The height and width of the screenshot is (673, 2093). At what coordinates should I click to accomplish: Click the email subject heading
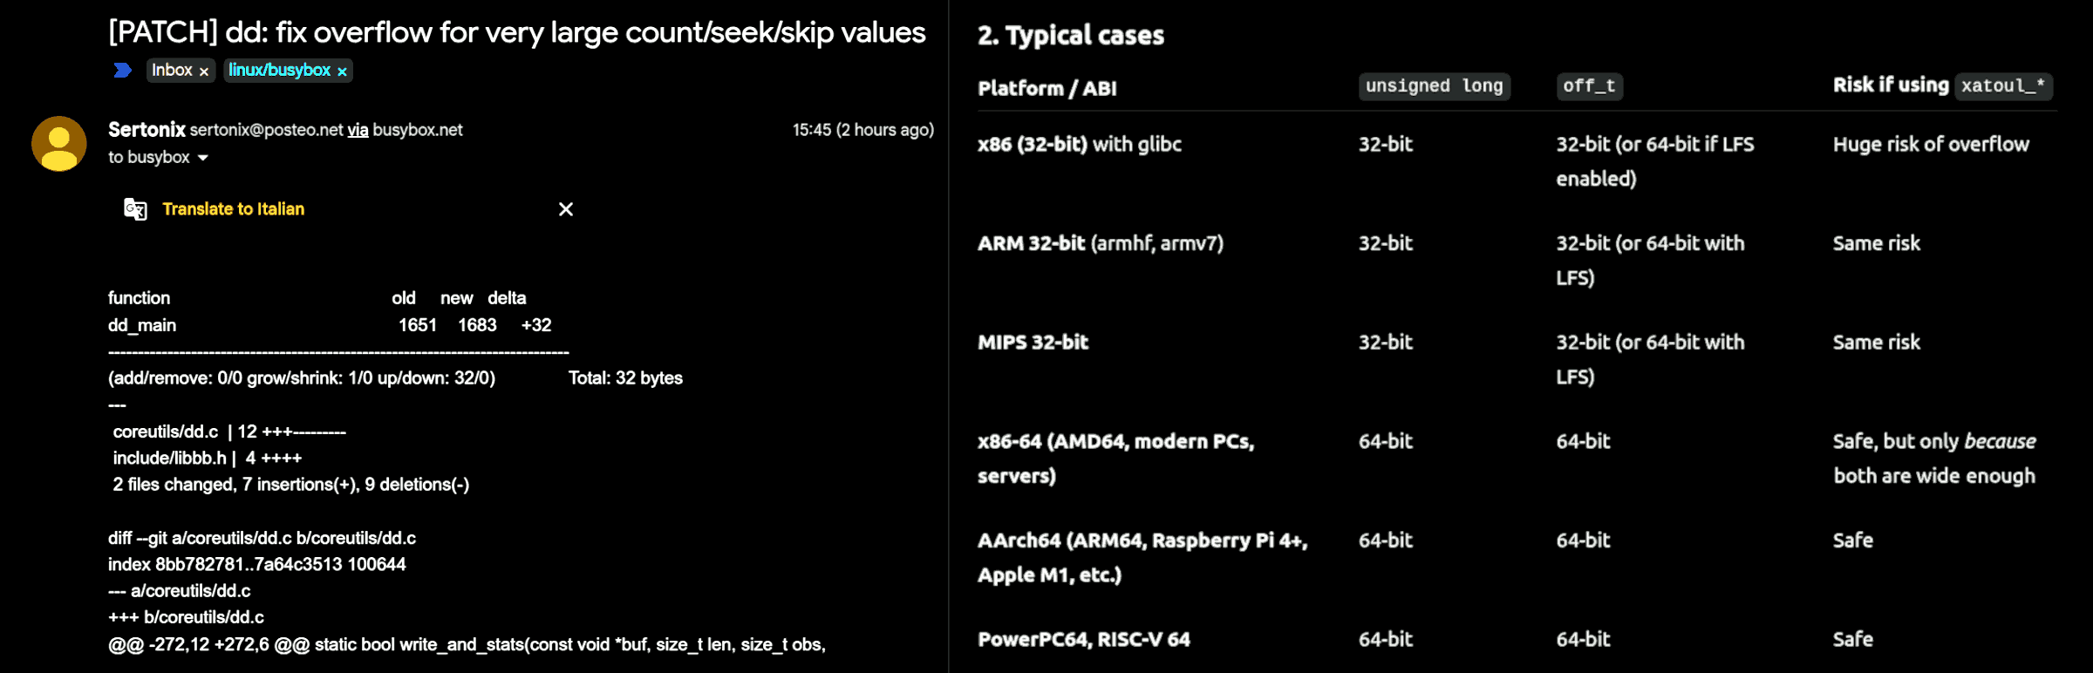tap(516, 32)
